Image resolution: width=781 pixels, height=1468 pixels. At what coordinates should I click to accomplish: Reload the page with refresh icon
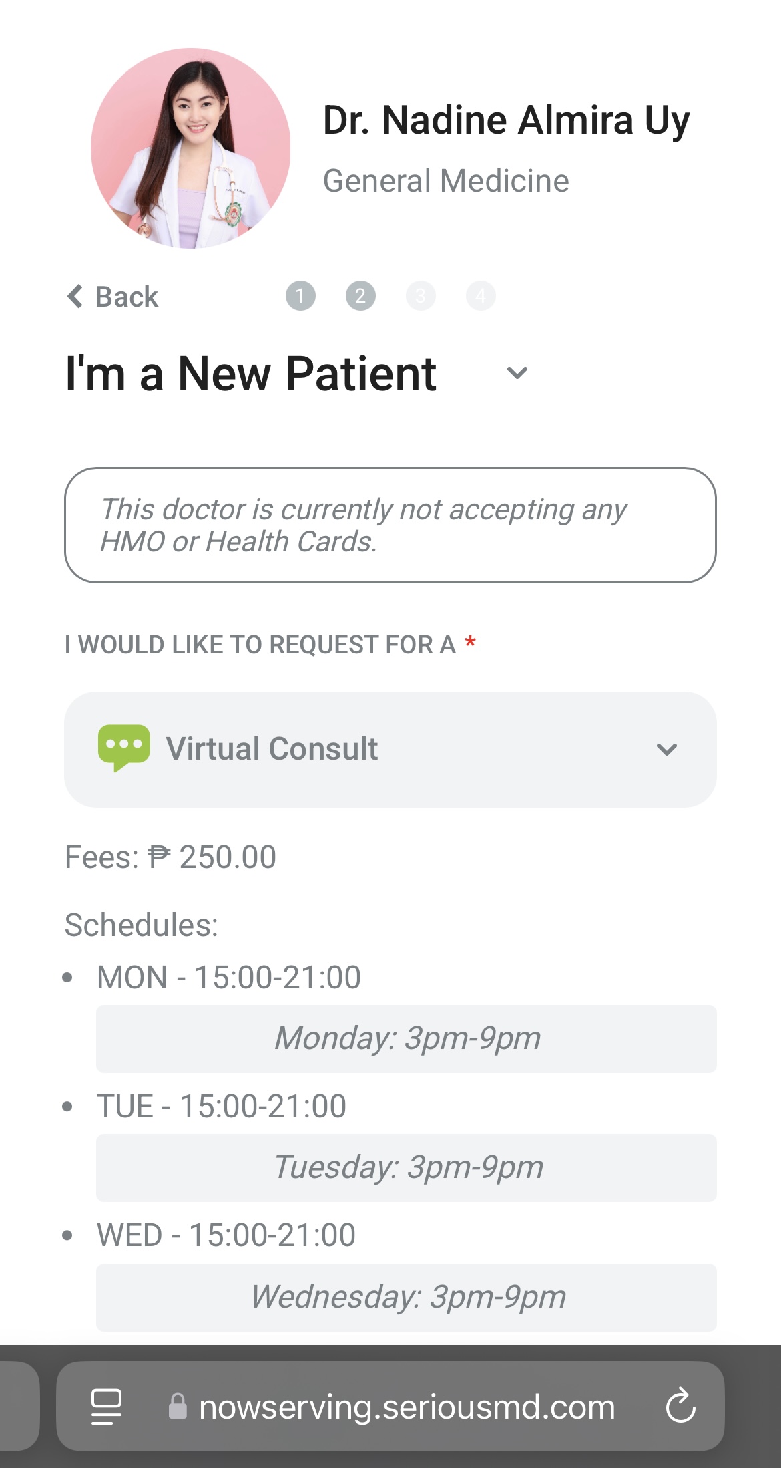click(x=680, y=1406)
